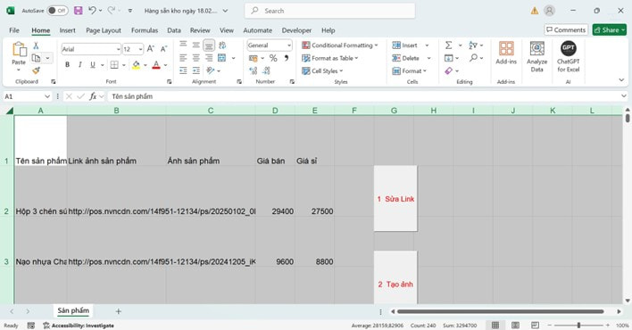Click the Merge & Center icon
632x330 pixels.
coord(222,58)
